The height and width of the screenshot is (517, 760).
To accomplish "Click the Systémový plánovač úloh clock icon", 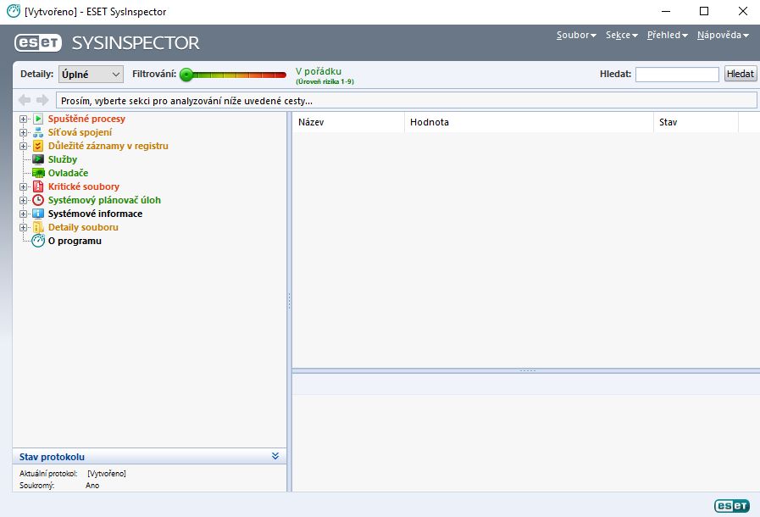I will point(38,200).
